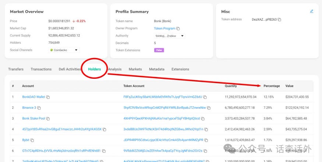Copy BonkDAO Wallet account address
The height and width of the screenshot is (162, 322).
[x=48, y=97]
